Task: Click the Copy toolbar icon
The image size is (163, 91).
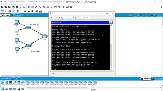Action: coord(29,7)
